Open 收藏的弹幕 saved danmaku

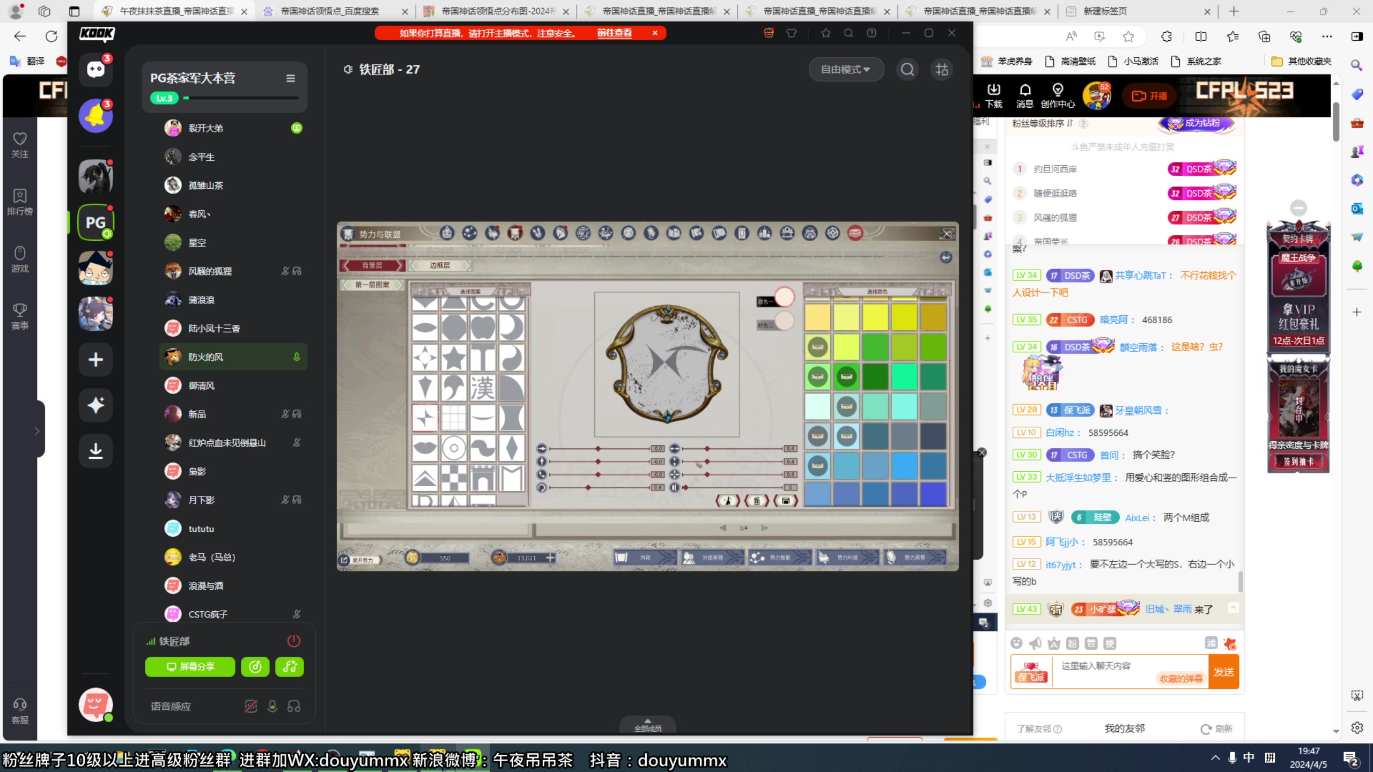1182,679
